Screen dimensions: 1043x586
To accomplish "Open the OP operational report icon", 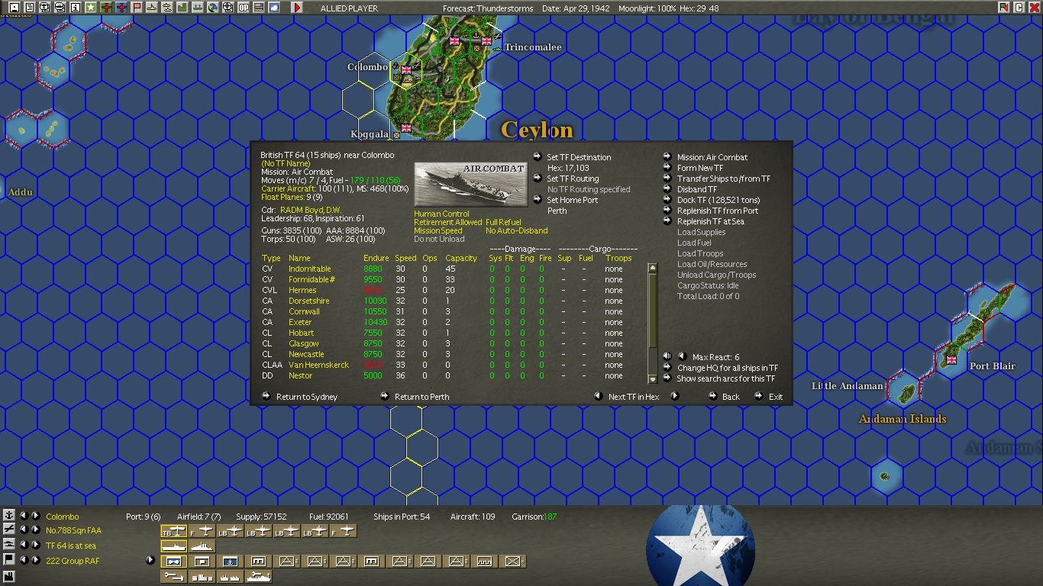I will [x=243, y=8].
